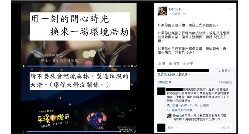Click the upper video progress slider handle

tap(110, 66)
